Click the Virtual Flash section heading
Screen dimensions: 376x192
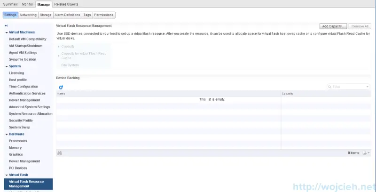(18, 175)
